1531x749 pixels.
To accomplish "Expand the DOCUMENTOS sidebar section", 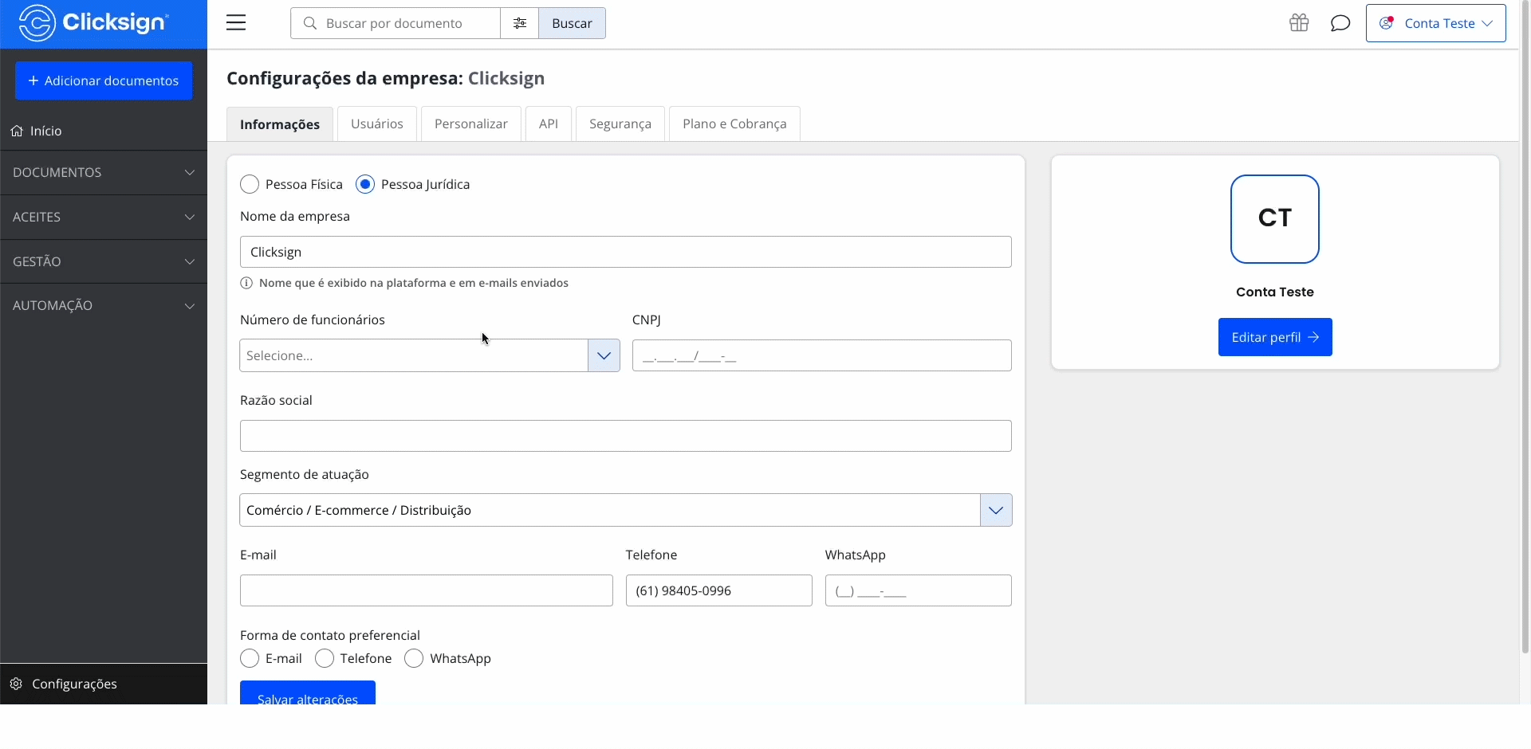I will [x=104, y=172].
